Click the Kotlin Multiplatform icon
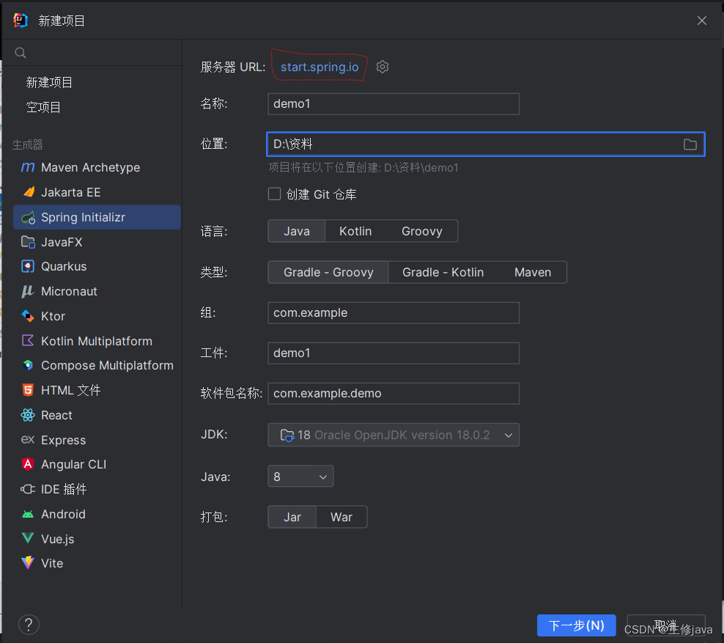The image size is (724, 643). pyautogui.click(x=28, y=341)
